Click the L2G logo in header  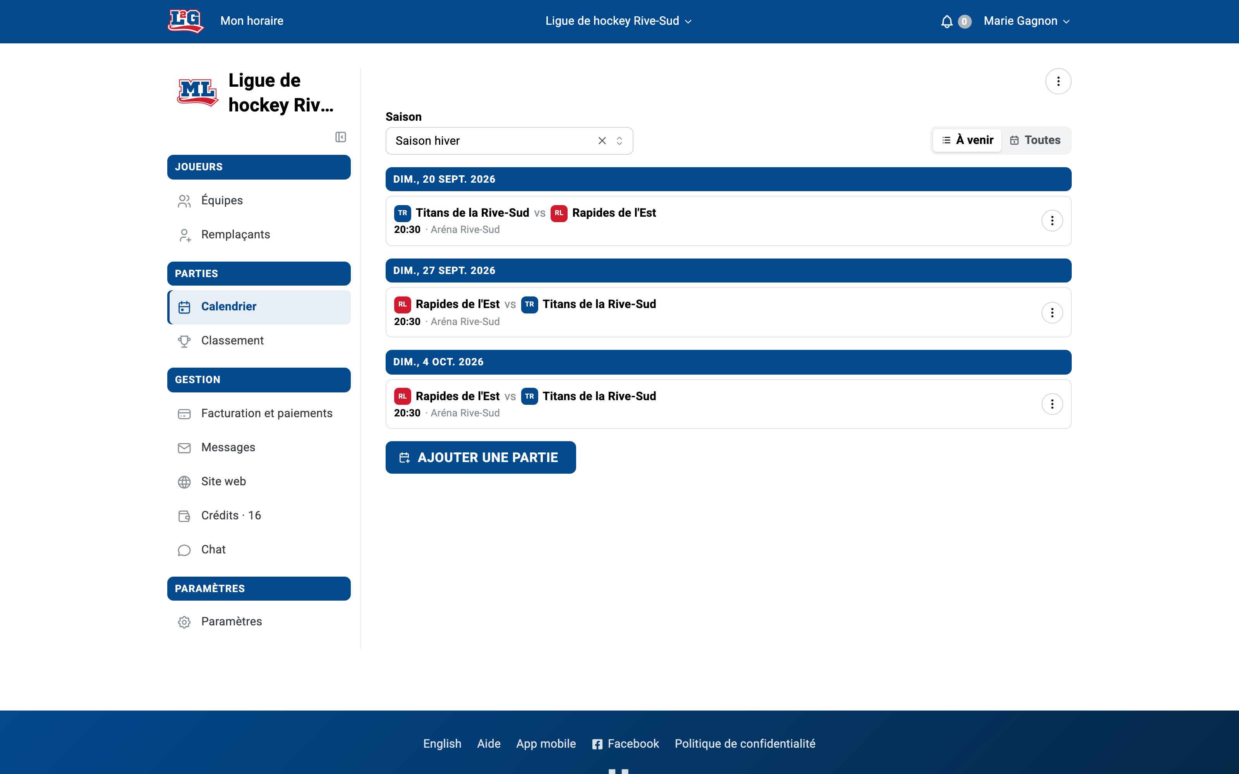(x=186, y=21)
